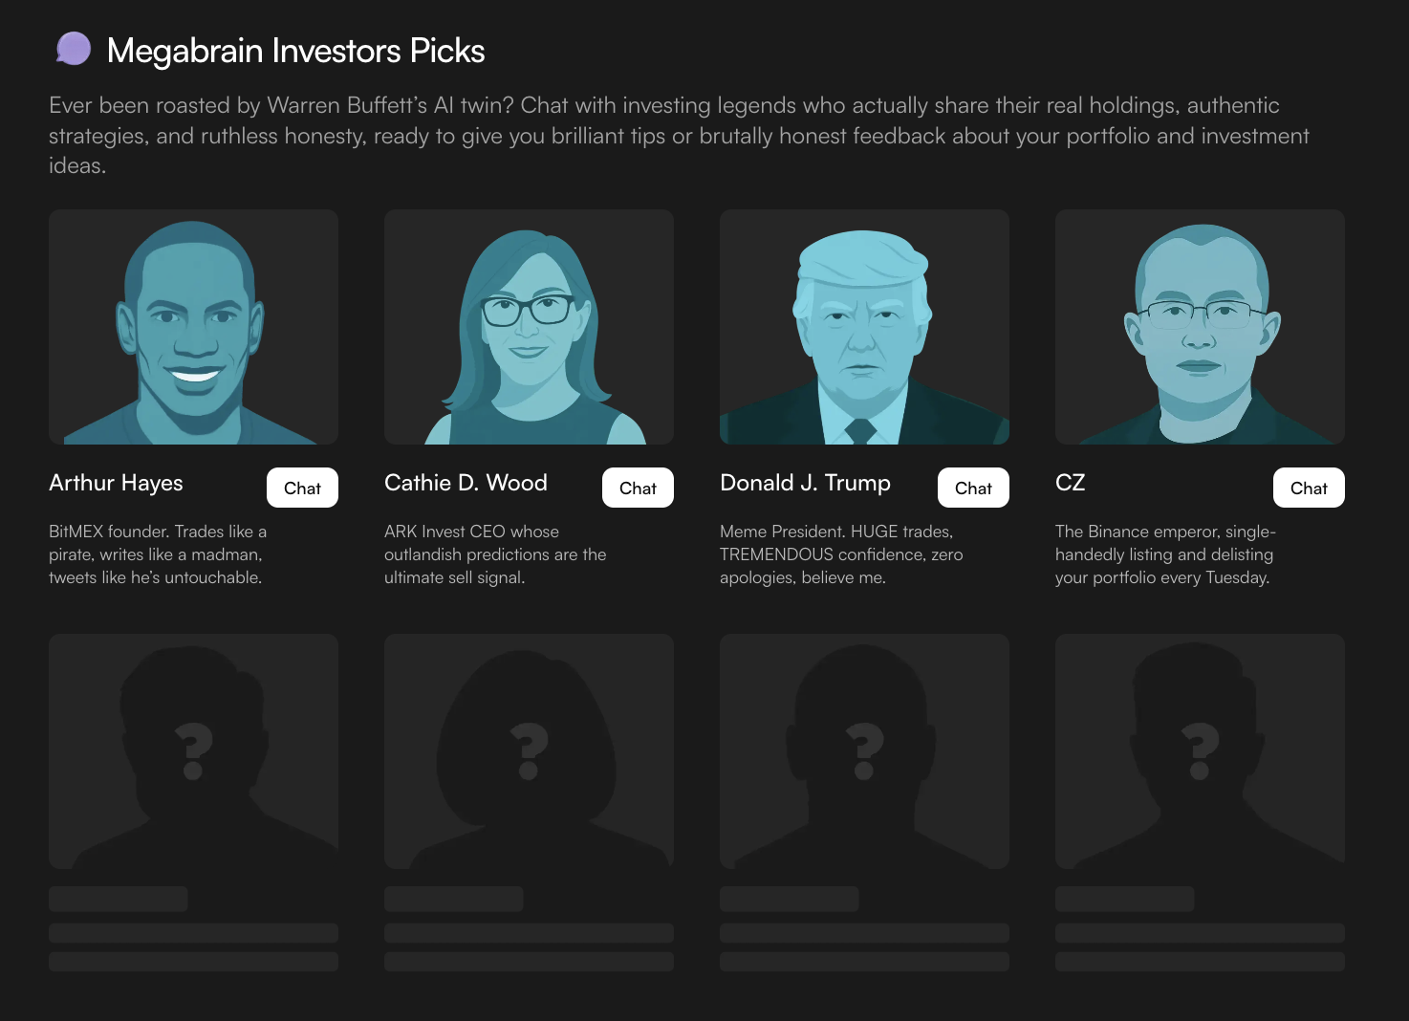Click the Donald J. Trump name label

pyautogui.click(x=805, y=483)
